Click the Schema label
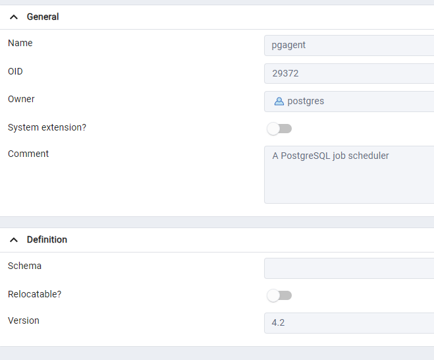Viewport: 434px width, 360px height. click(24, 266)
